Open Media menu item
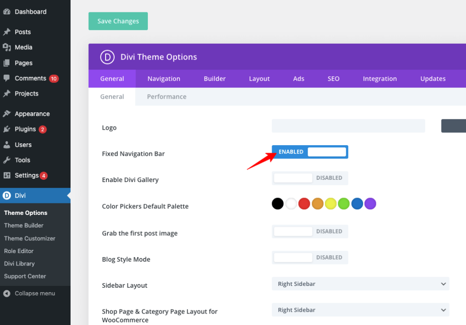466x325 pixels. tap(35, 47)
